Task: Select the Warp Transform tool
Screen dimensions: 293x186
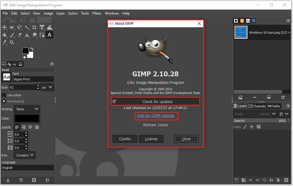Action: click(49, 28)
